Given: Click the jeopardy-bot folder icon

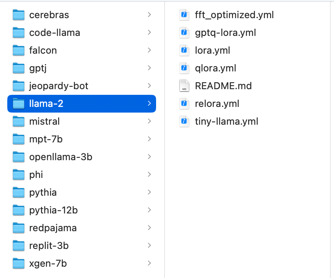Looking at the screenshot, I should pos(19,86).
